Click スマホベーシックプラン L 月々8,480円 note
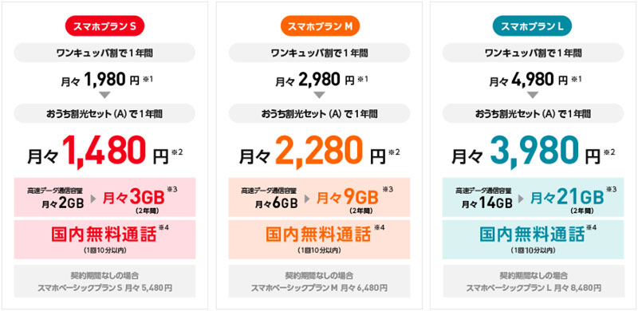 (534, 288)
